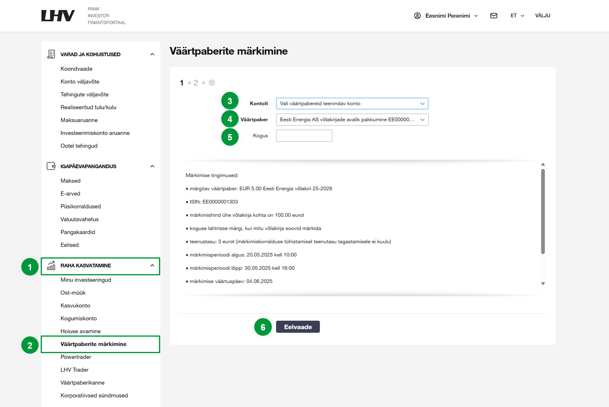Image resolution: width=609 pixels, height=407 pixels.
Task: Click the conditions text scrollbar thumb
Action: click(x=543, y=211)
